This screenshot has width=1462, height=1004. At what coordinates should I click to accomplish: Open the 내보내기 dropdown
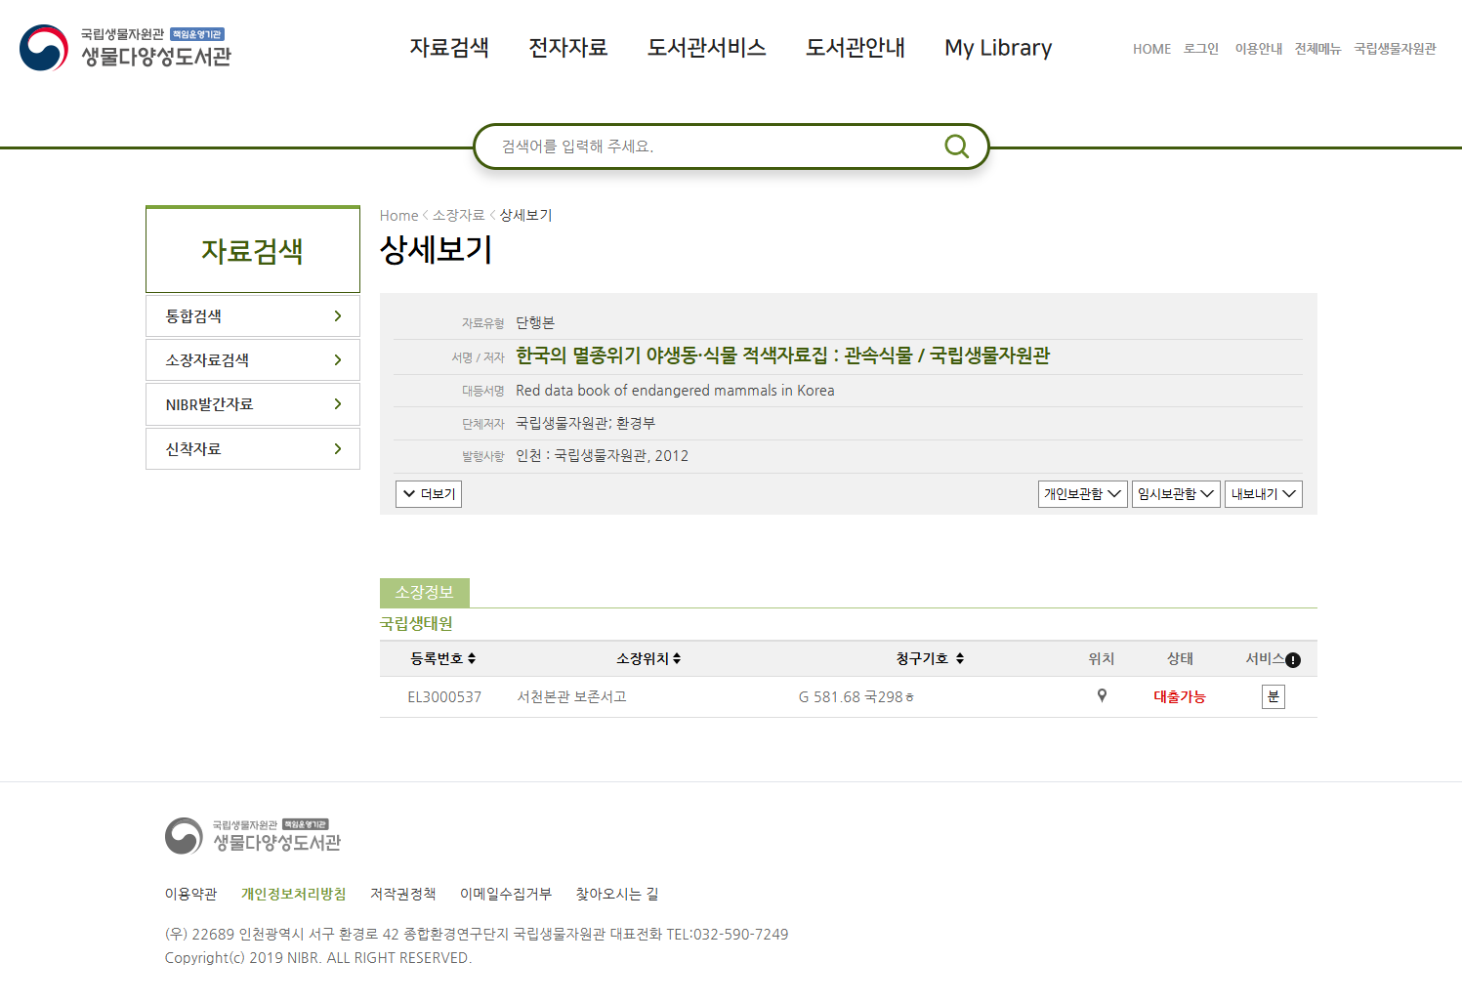point(1264,494)
